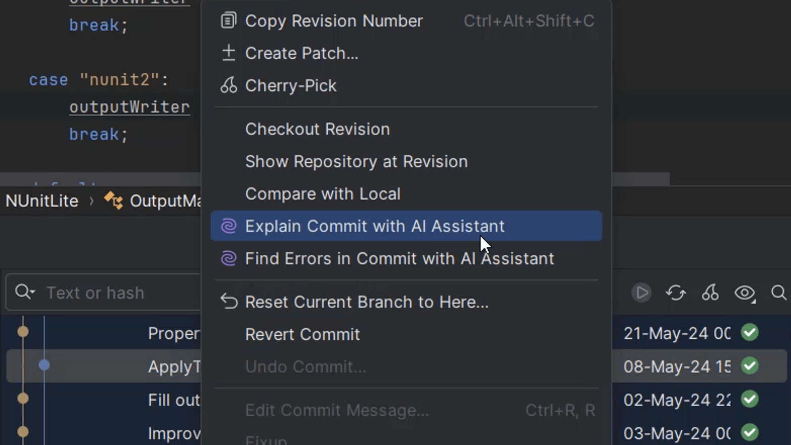Screen dimensions: 791x445
Task: Toggle the eye view options icon
Action: click(x=744, y=293)
